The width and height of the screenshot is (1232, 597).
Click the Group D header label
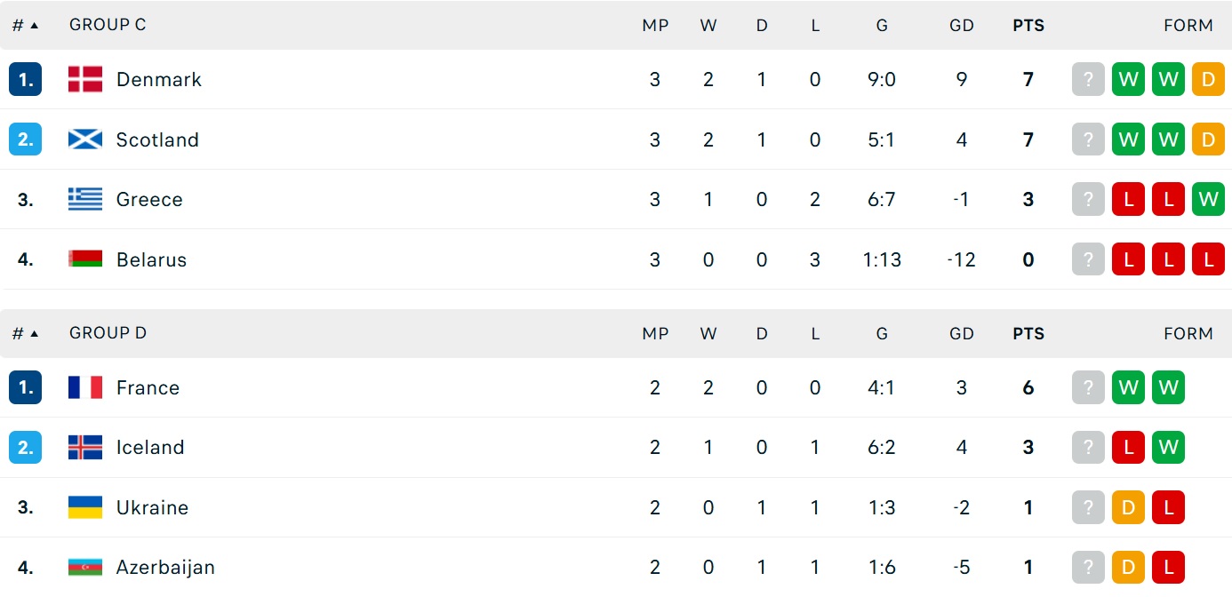tap(108, 333)
